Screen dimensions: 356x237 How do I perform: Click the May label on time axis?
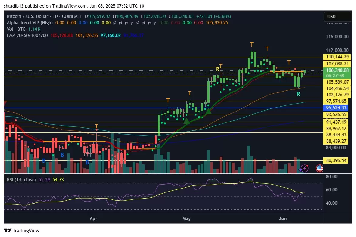tap(186, 219)
